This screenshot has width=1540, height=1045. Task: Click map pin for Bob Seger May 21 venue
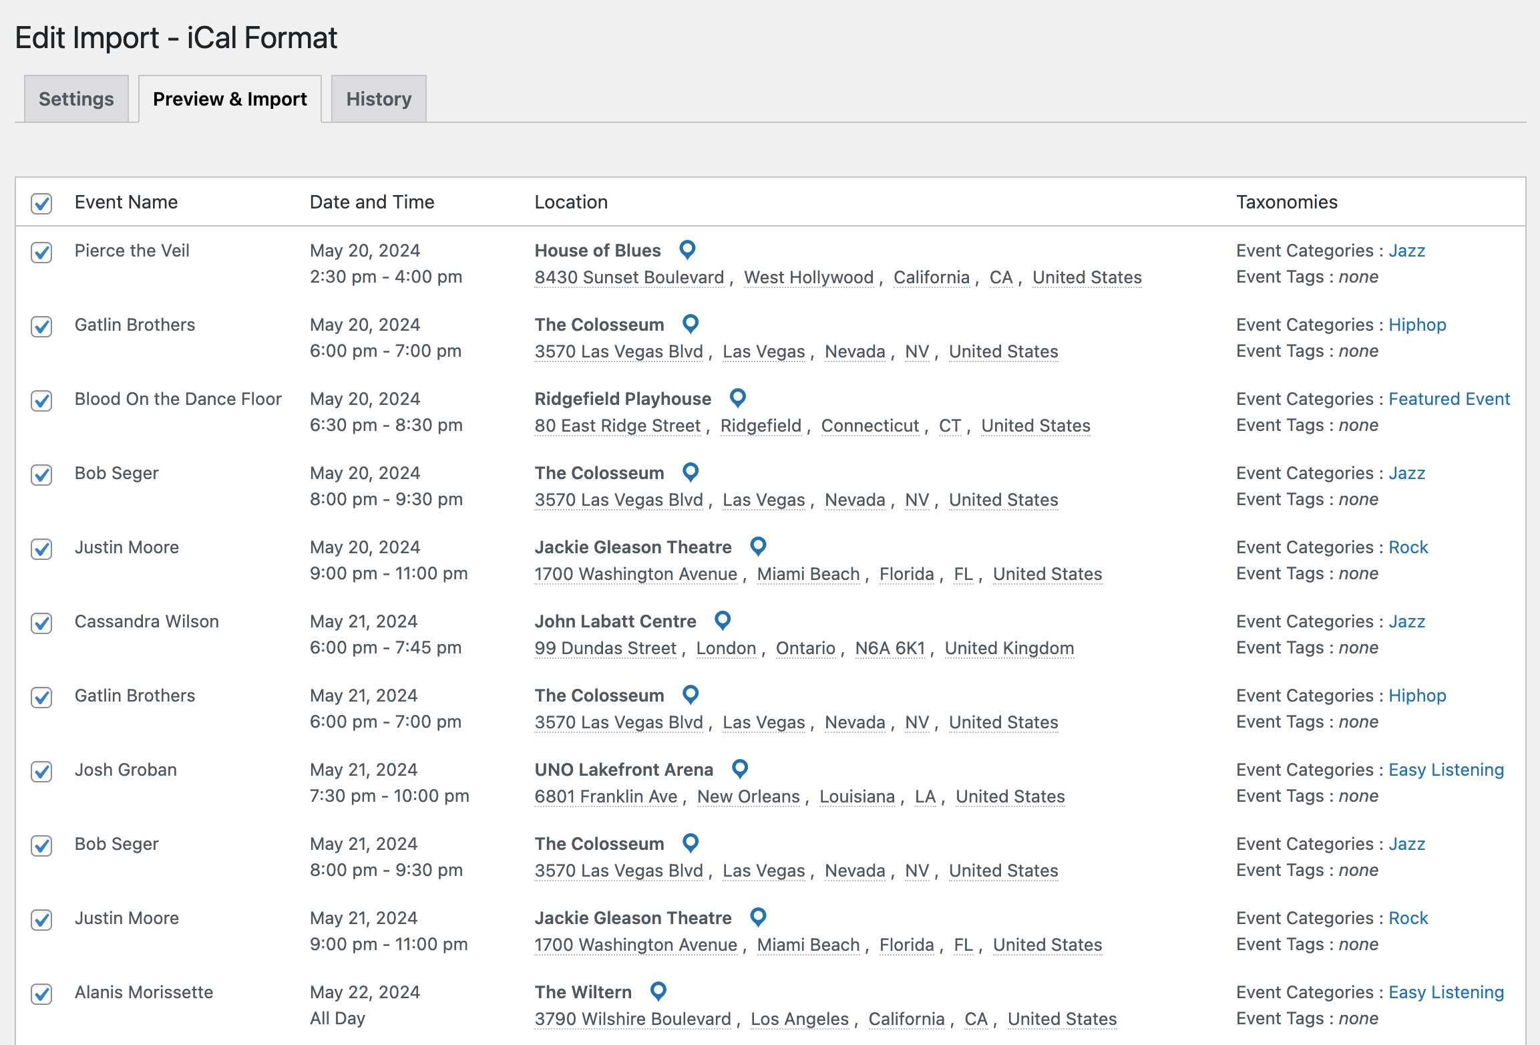point(691,843)
